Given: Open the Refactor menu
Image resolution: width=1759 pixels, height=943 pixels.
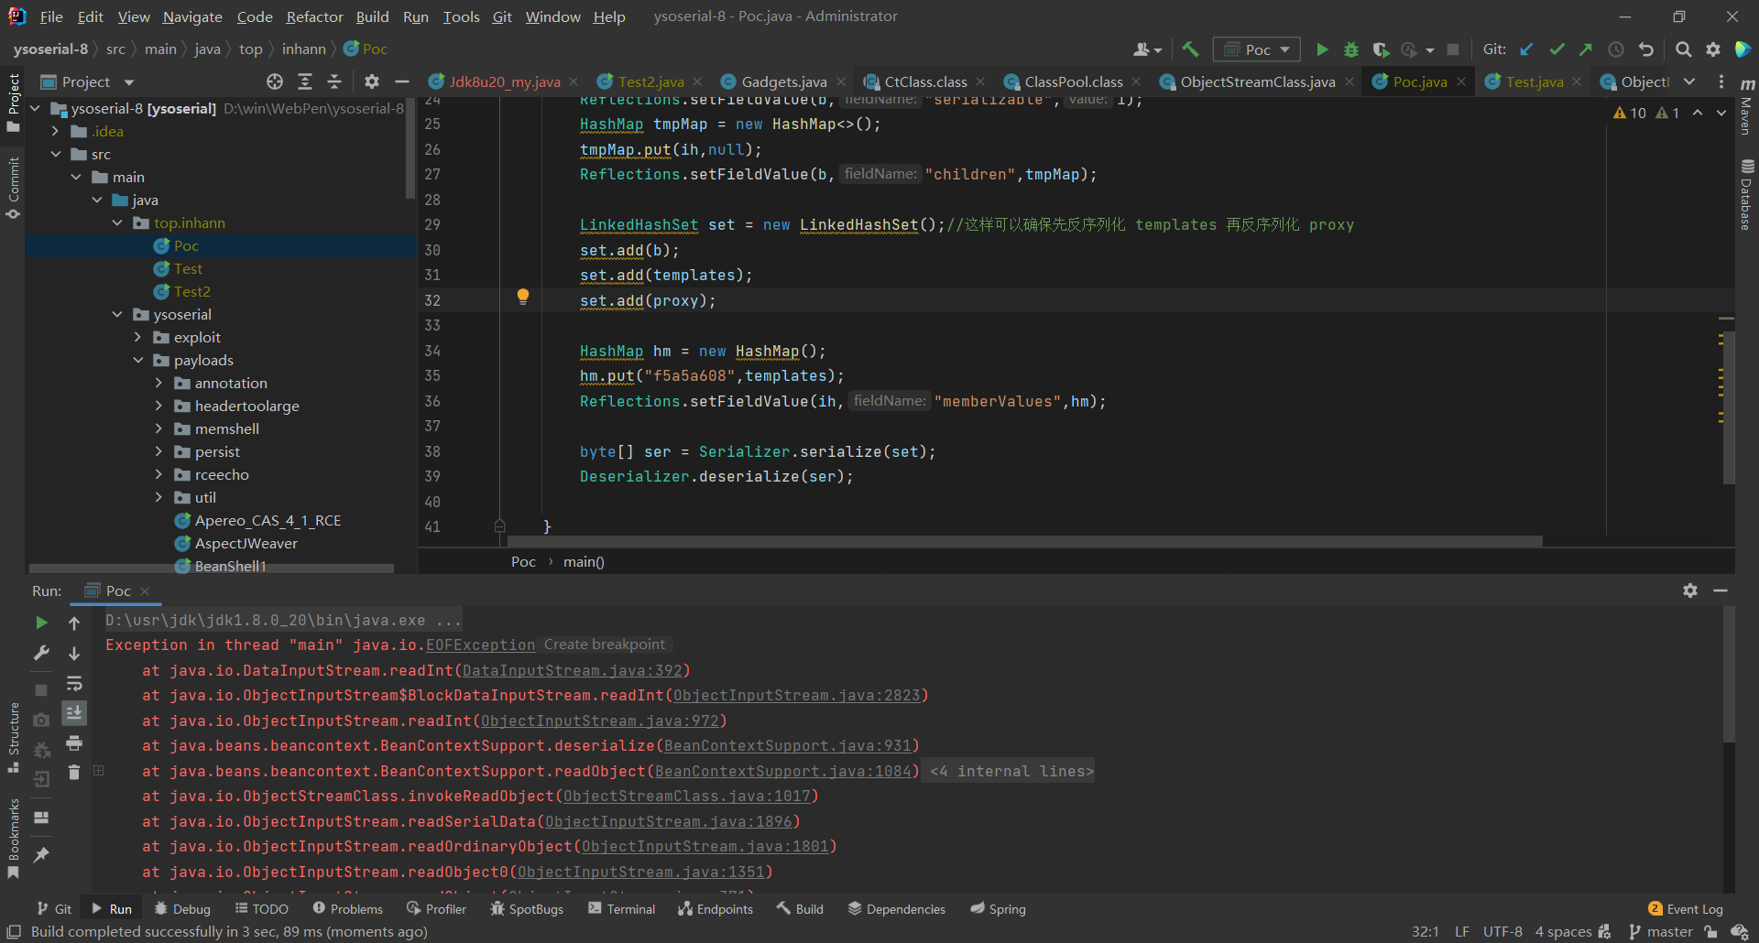Looking at the screenshot, I should click(x=314, y=16).
